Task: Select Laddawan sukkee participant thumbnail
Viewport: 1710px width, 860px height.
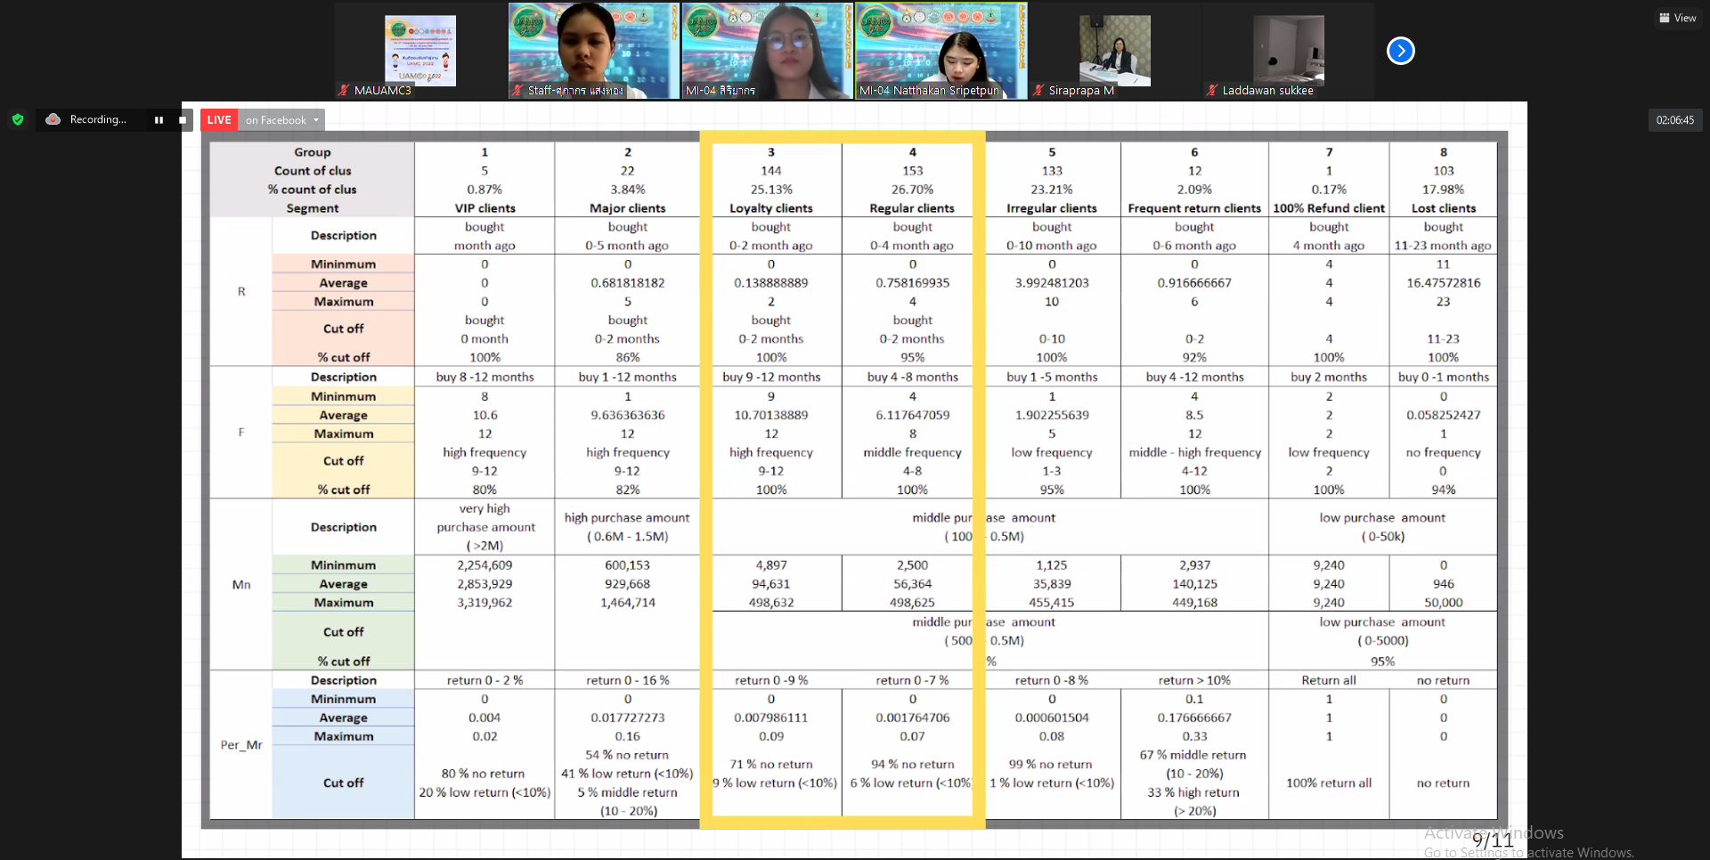Action: point(1288,51)
